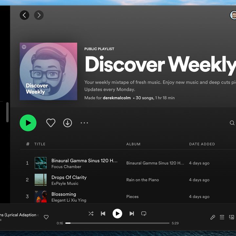Image resolution: width=236 pixels, height=236 pixels.
Task: Open the Elegant Li Xiu Ying artist link
Action: pos(69,200)
